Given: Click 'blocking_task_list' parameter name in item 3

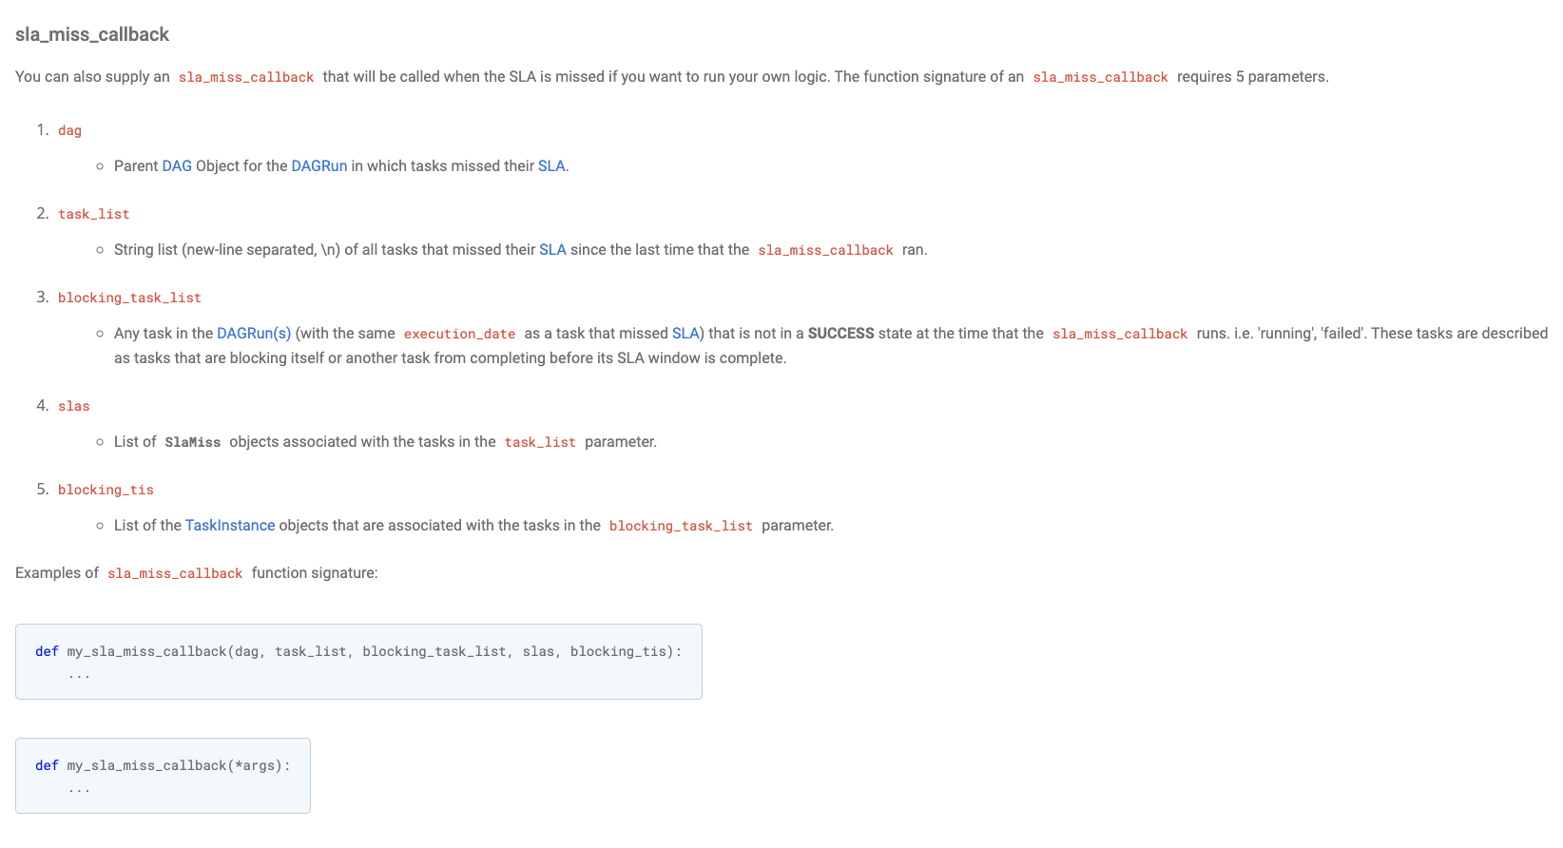Looking at the screenshot, I should 129,298.
